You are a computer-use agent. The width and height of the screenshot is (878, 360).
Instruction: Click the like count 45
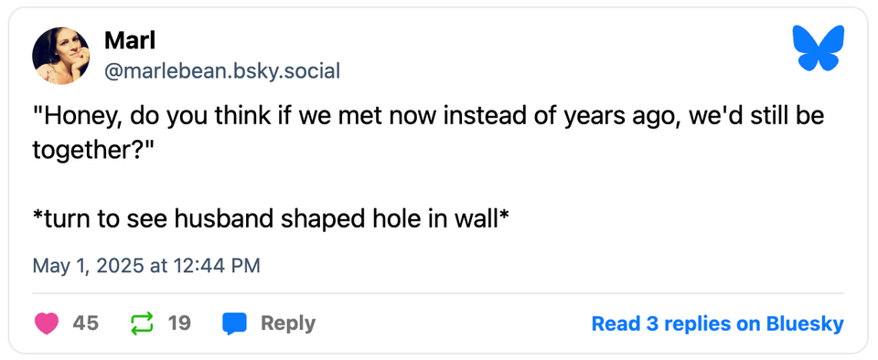[x=86, y=323]
